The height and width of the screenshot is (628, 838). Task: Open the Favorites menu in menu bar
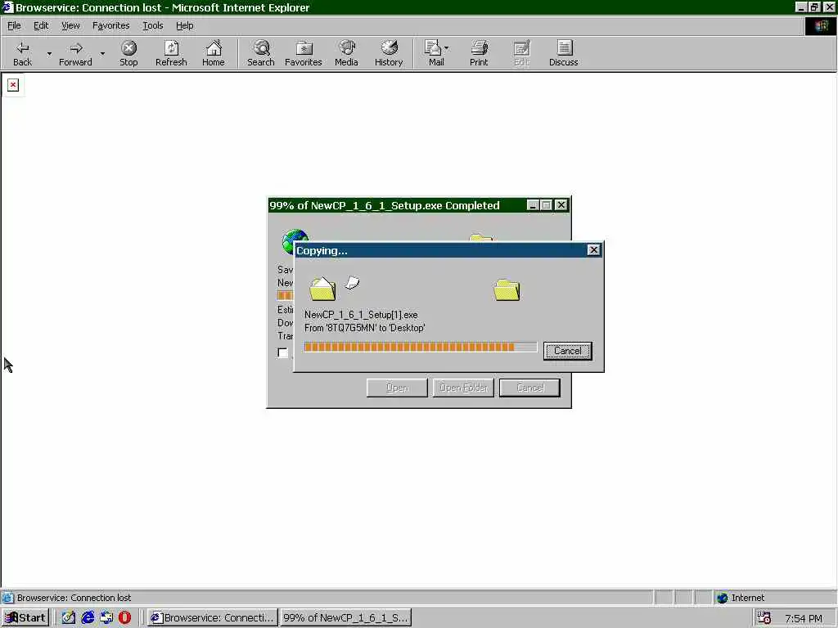point(110,25)
